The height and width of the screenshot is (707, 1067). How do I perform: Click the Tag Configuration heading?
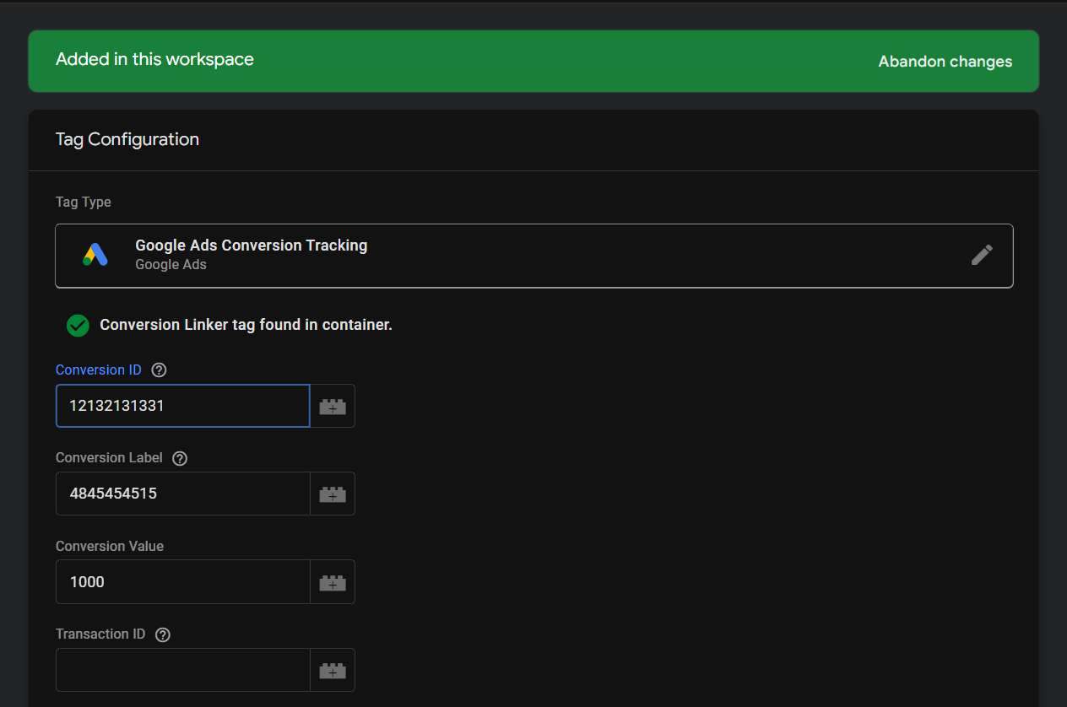pyautogui.click(x=127, y=139)
